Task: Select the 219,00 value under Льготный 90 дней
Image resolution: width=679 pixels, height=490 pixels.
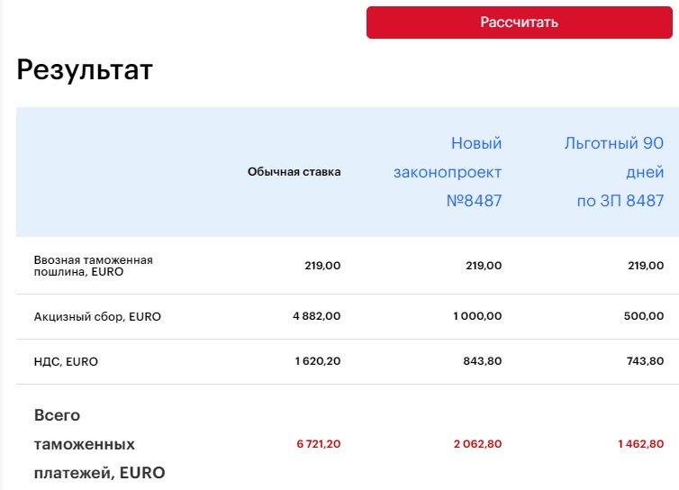Action: coord(646,266)
